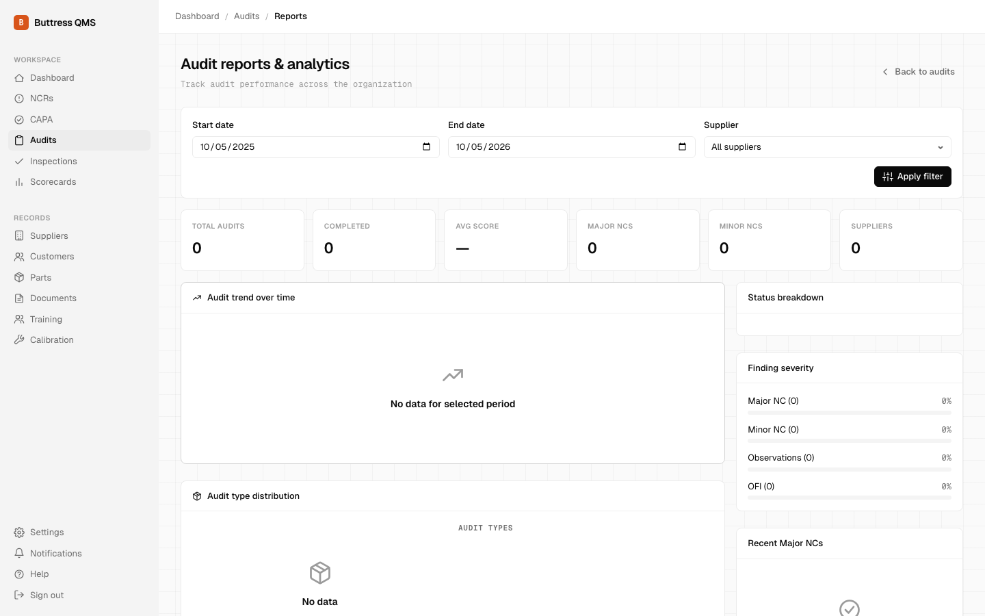Click the Completed stat card

[x=374, y=240]
